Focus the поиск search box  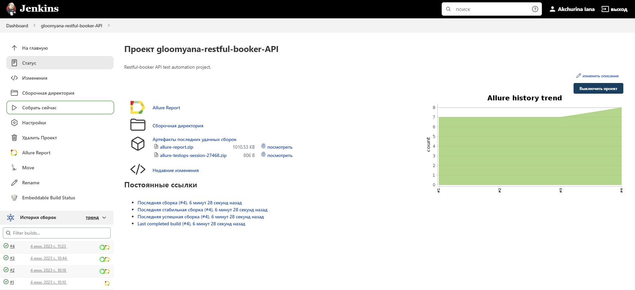[491, 9]
